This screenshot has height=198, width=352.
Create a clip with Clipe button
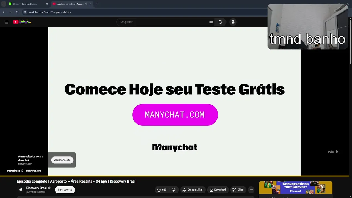238,189
